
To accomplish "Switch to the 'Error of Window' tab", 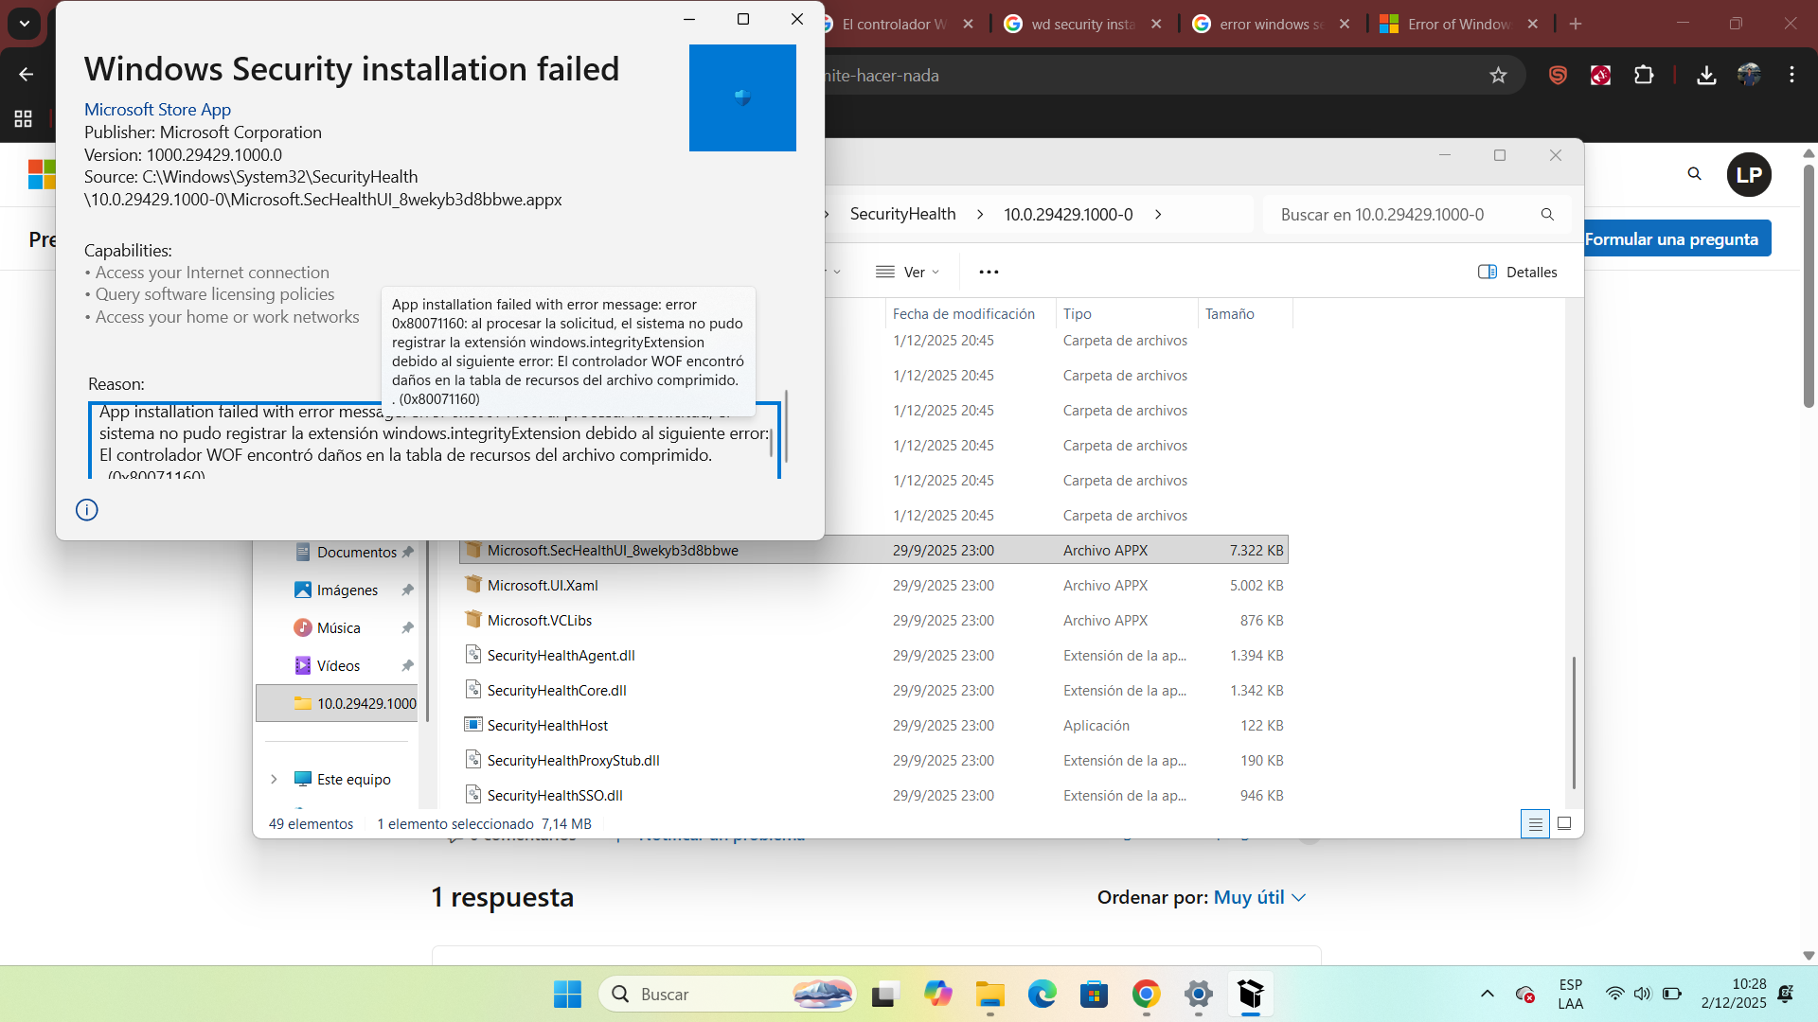I will coord(1459,25).
